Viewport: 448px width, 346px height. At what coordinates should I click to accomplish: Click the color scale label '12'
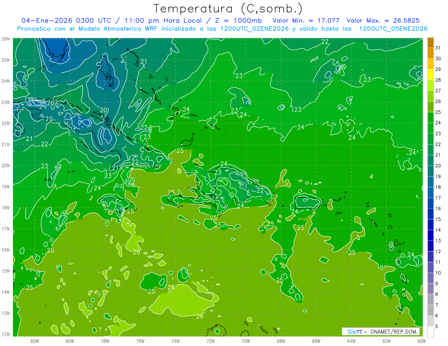438,251
